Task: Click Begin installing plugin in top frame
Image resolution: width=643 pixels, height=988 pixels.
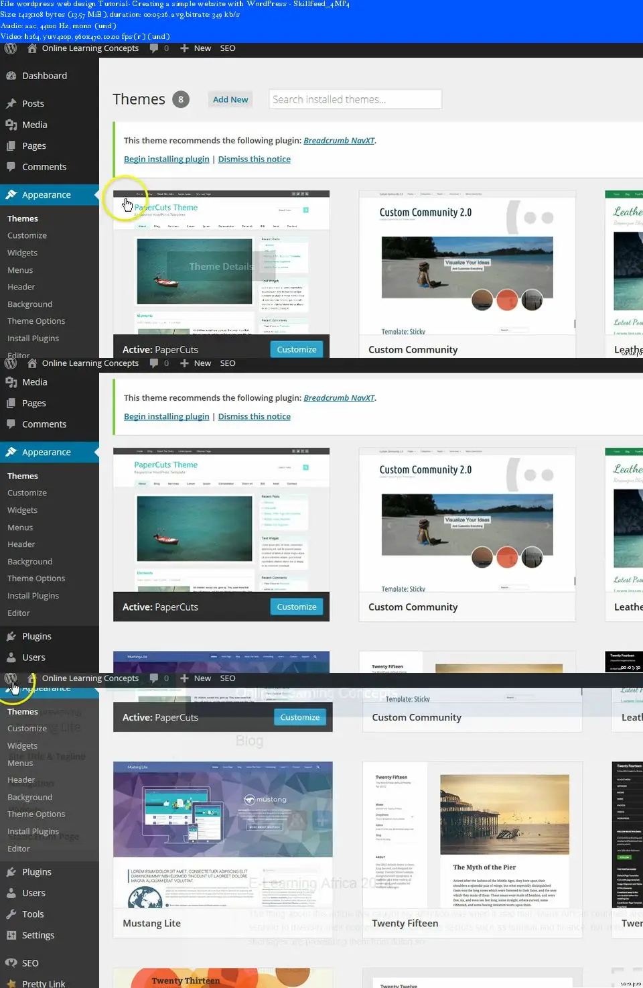Action: (166, 159)
